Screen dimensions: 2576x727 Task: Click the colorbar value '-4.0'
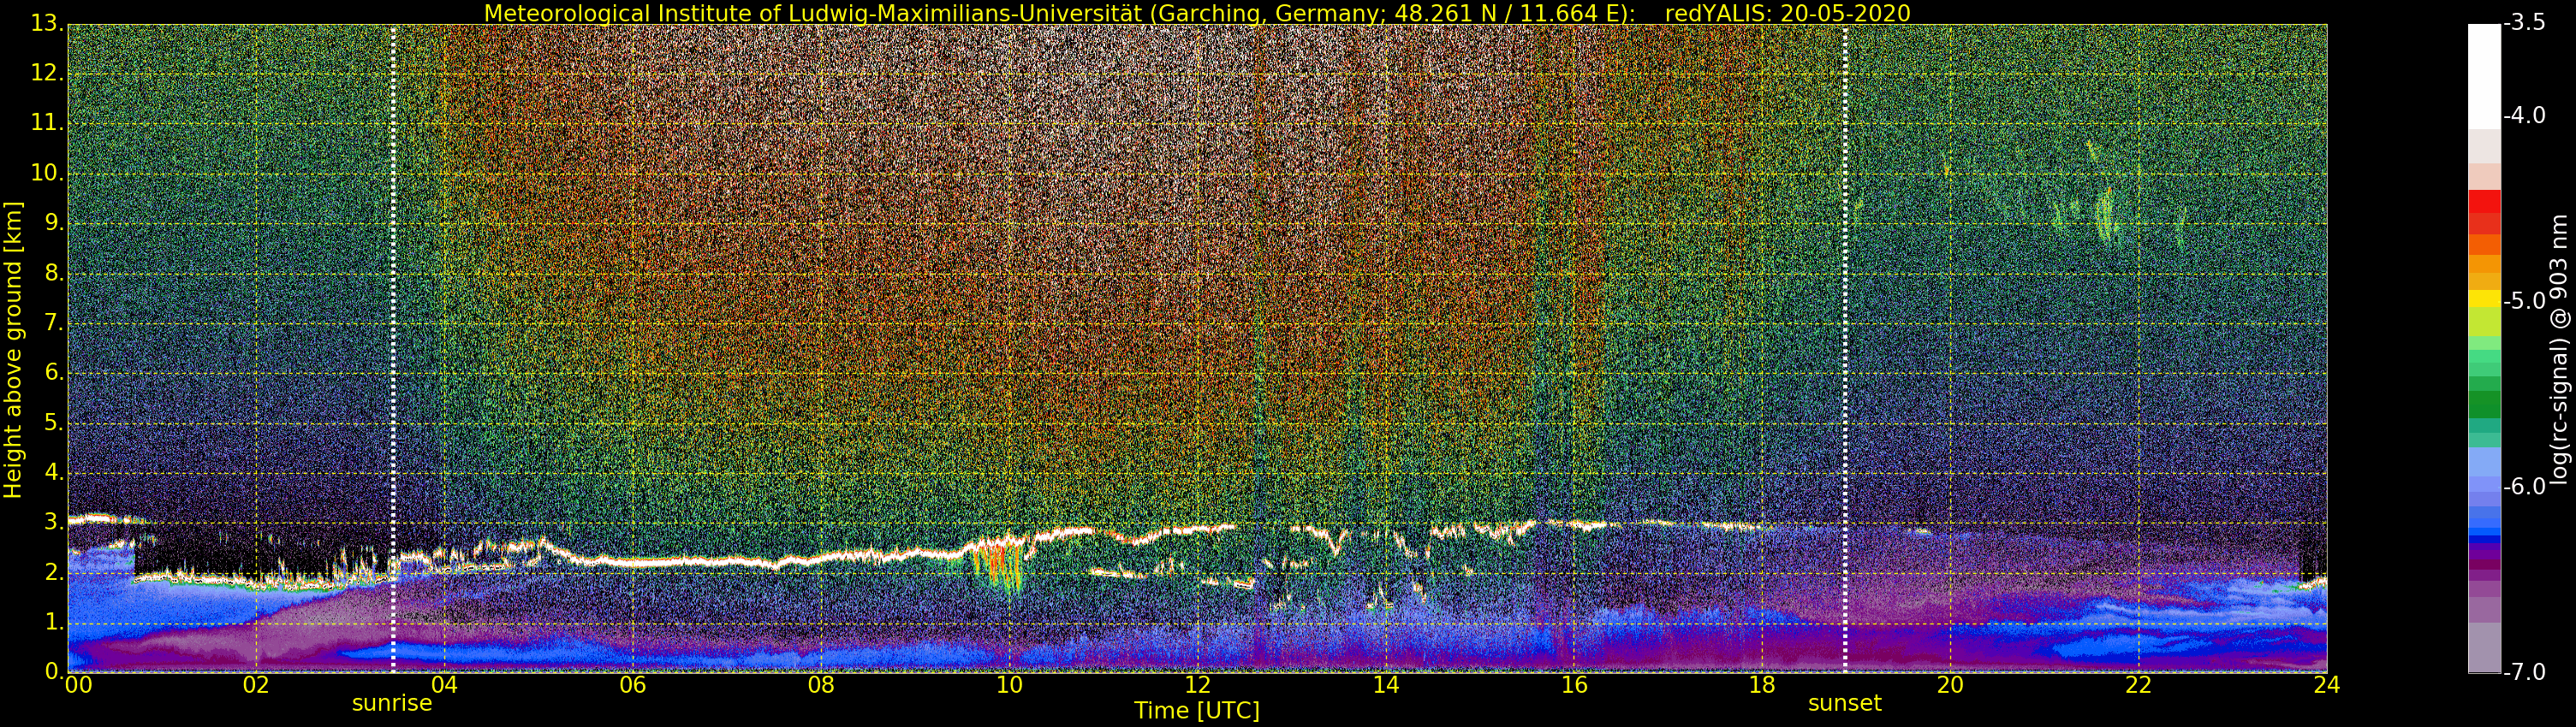click(x=2524, y=115)
